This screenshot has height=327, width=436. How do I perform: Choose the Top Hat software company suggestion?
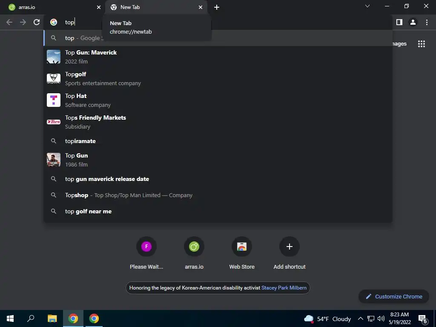[218, 100]
